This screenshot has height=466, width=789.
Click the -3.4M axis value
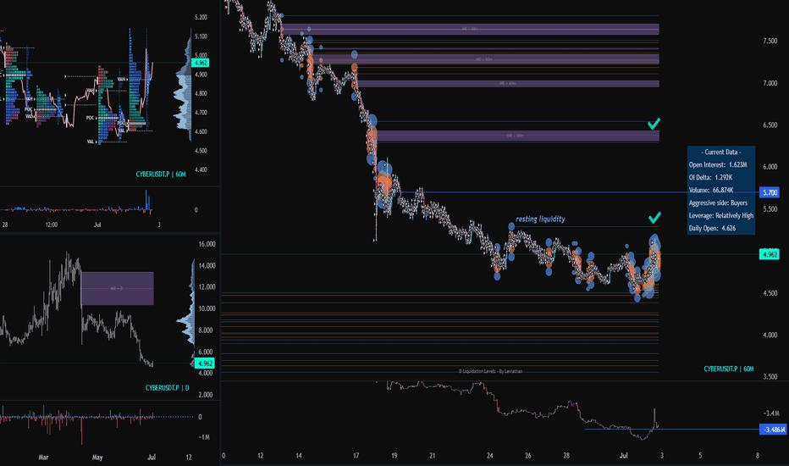771,413
